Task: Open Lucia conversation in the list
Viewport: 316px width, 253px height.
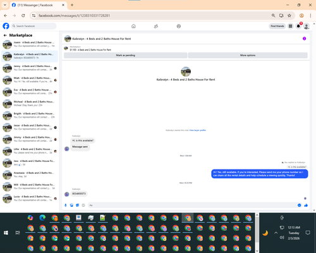Action: [30, 198]
